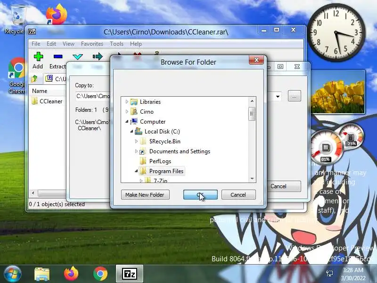Expand the $Recycle.Bin folder node
Screen dimensions: 377x283
[136, 141]
